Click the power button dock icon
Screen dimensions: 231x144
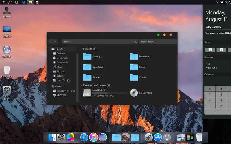click(167, 137)
